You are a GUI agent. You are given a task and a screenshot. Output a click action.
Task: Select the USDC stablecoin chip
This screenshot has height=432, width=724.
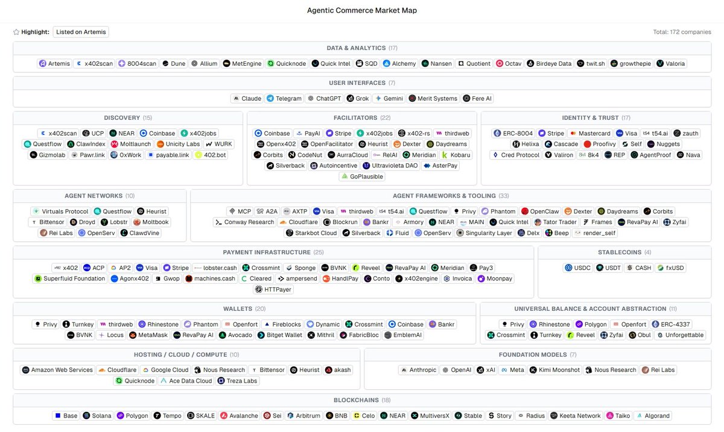577,268
